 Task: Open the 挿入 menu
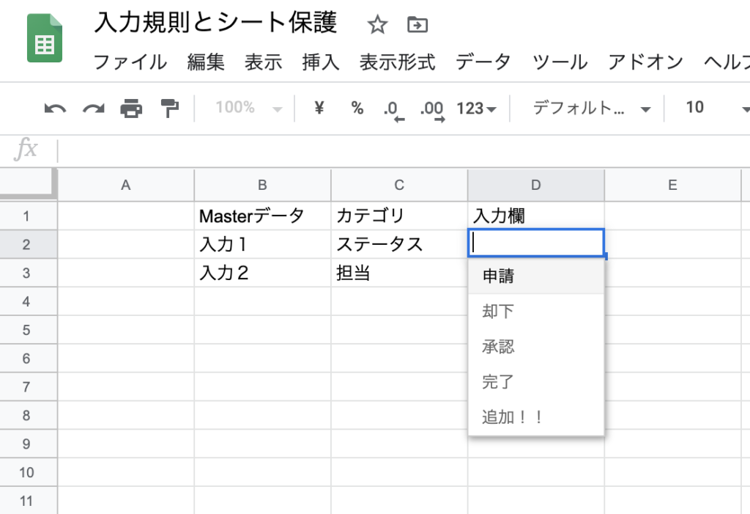(321, 62)
